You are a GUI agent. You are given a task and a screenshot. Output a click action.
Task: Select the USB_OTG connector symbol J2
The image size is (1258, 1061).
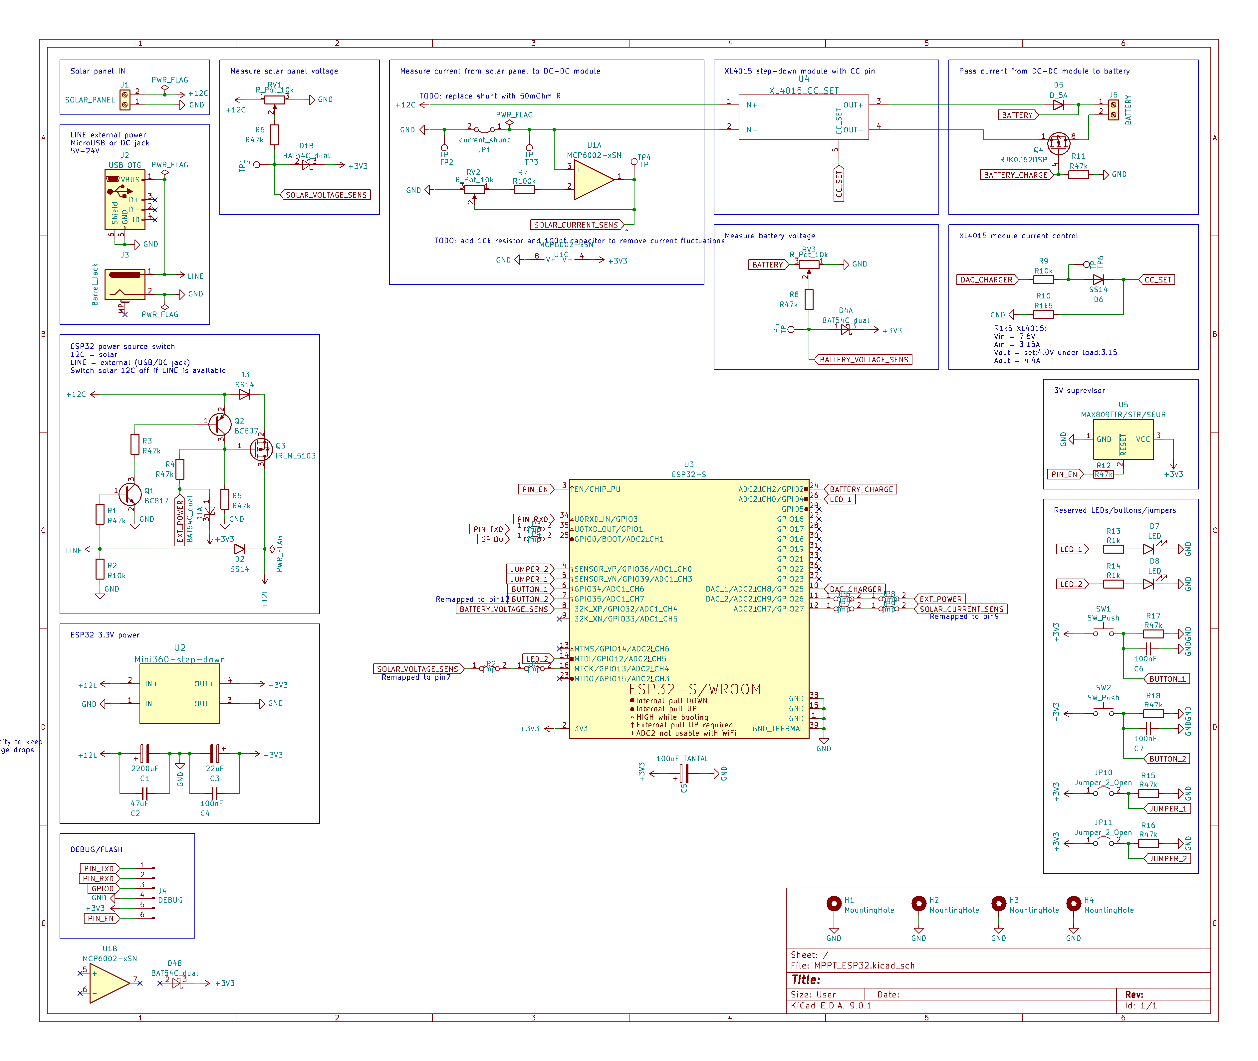point(125,200)
